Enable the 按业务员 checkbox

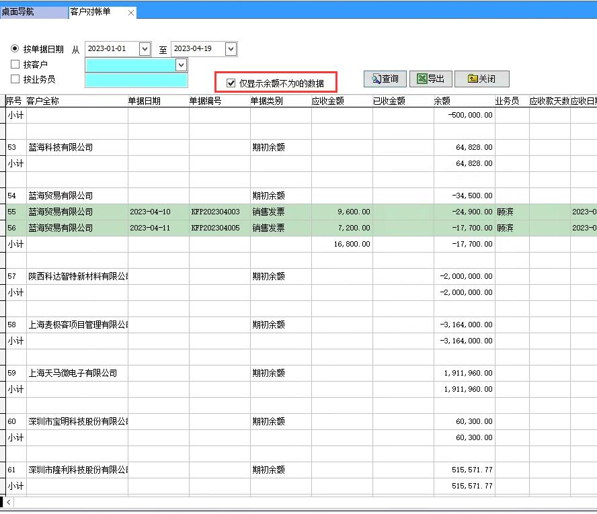(x=15, y=79)
